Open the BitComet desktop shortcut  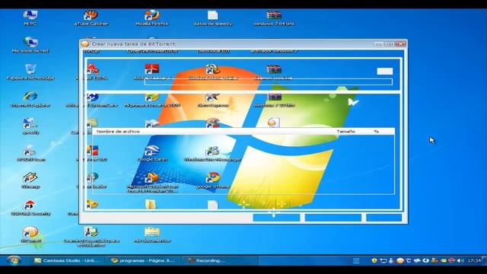[30, 234]
